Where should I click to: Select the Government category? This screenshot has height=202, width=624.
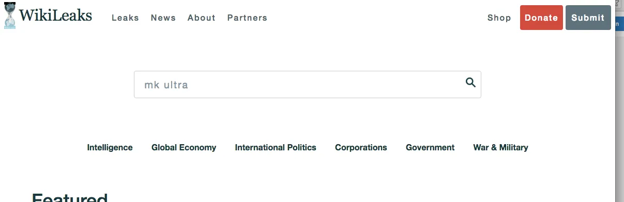(430, 147)
